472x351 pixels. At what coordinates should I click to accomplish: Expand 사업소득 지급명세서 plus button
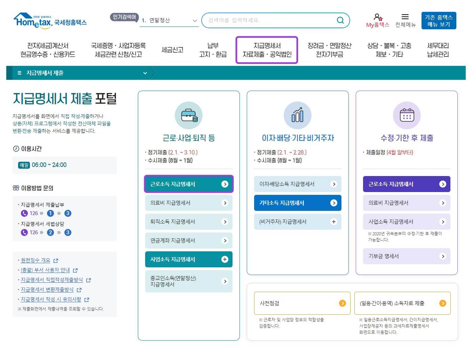(225, 259)
